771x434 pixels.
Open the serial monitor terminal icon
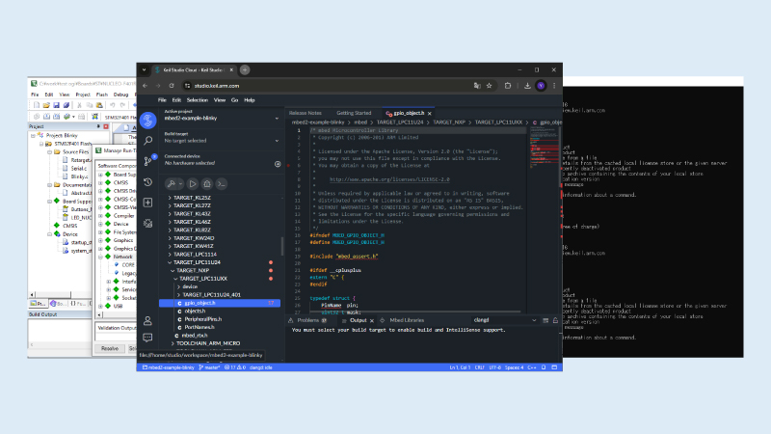click(221, 183)
